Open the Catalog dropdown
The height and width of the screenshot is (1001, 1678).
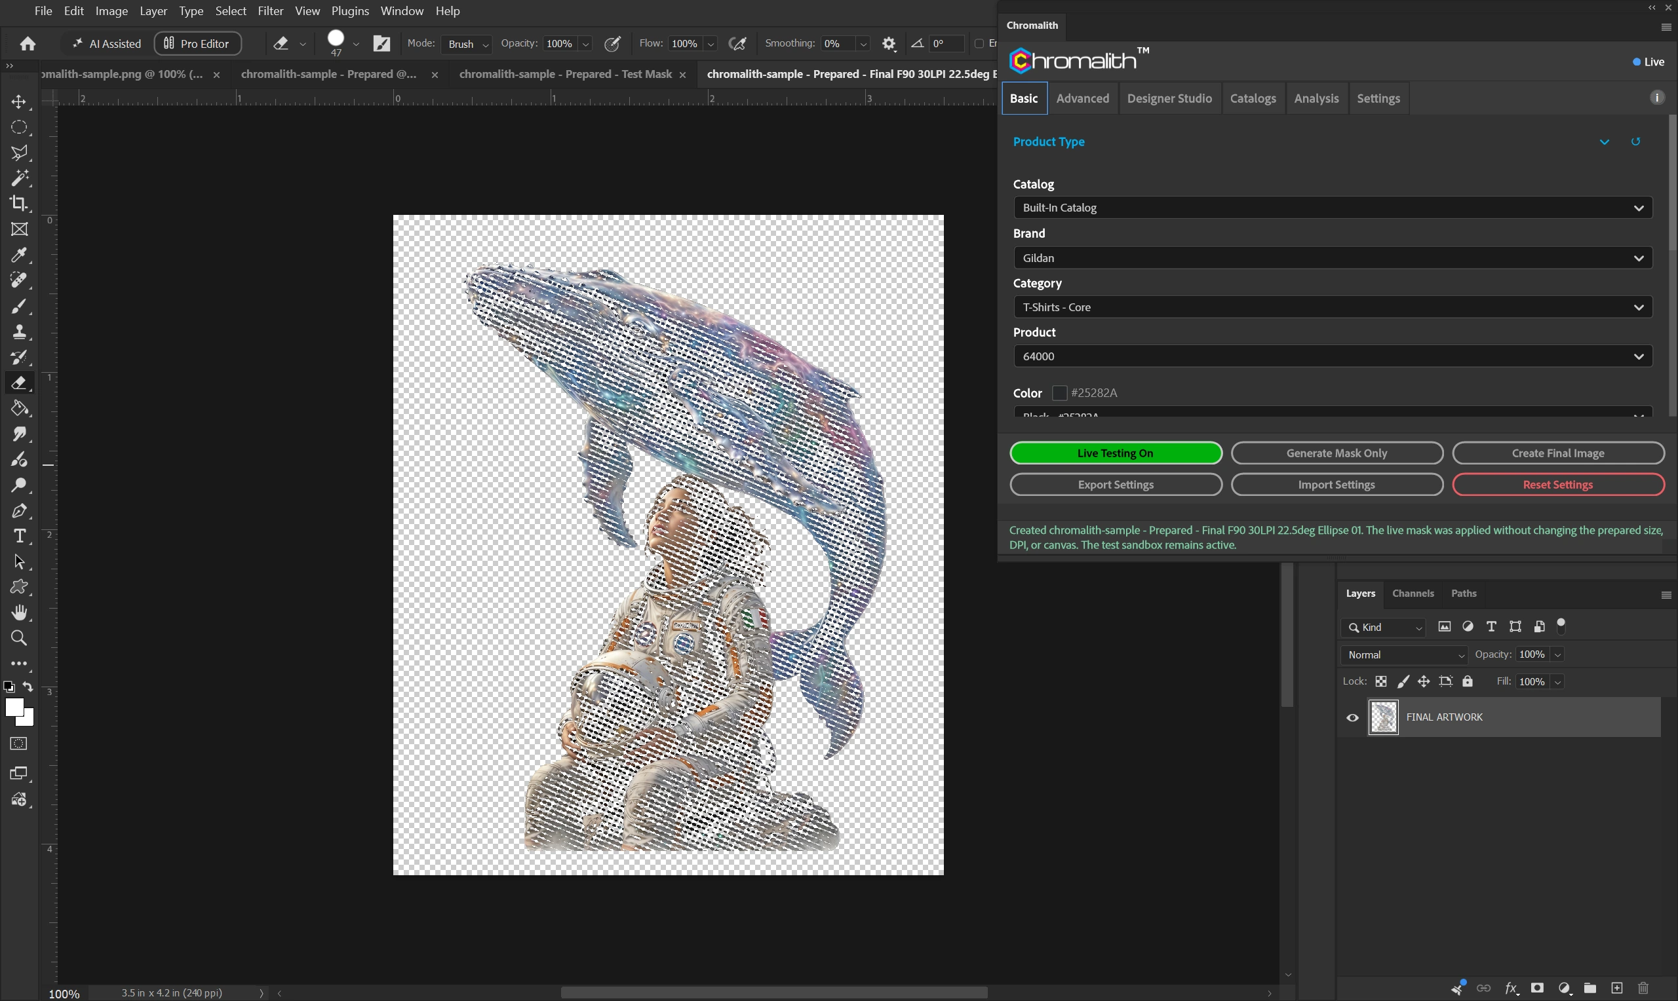pyautogui.click(x=1333, y=208)
